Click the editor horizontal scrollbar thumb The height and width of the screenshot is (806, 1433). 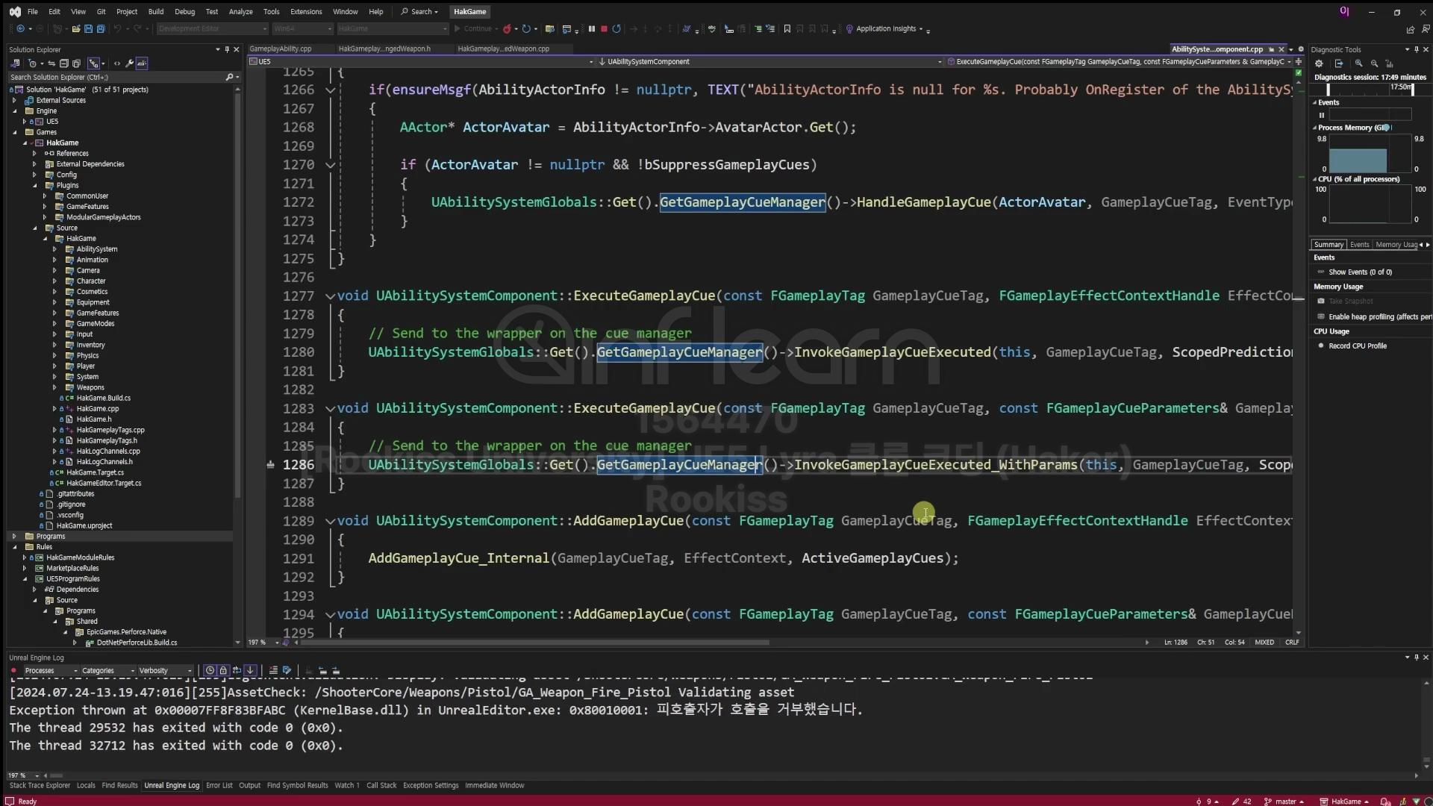(534, 643)
